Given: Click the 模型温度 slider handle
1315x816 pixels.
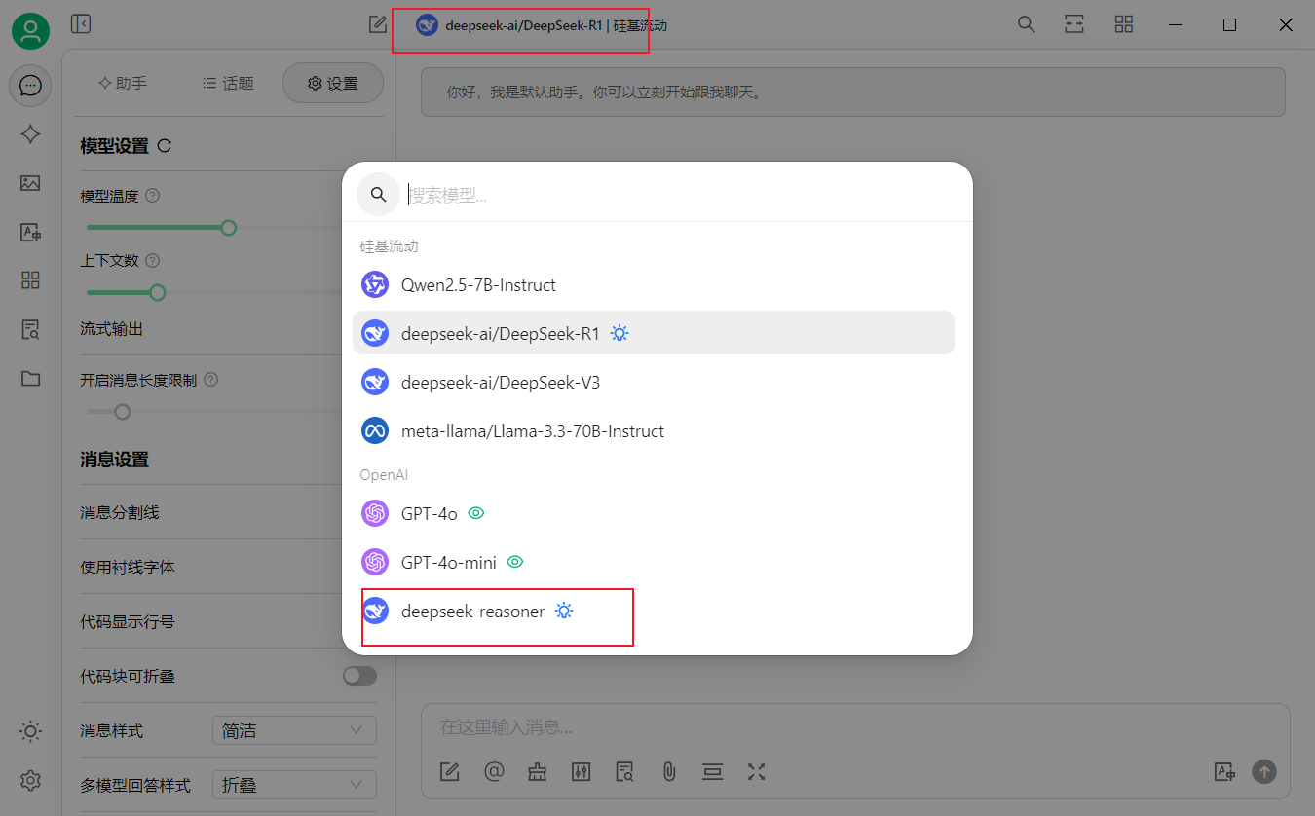Looking at the screenshot, I should point(228,228).
